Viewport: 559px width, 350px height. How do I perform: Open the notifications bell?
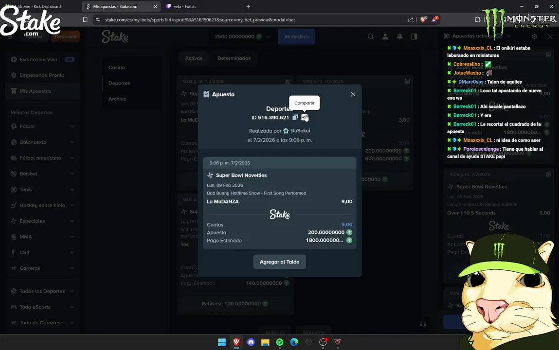point(399,36)
